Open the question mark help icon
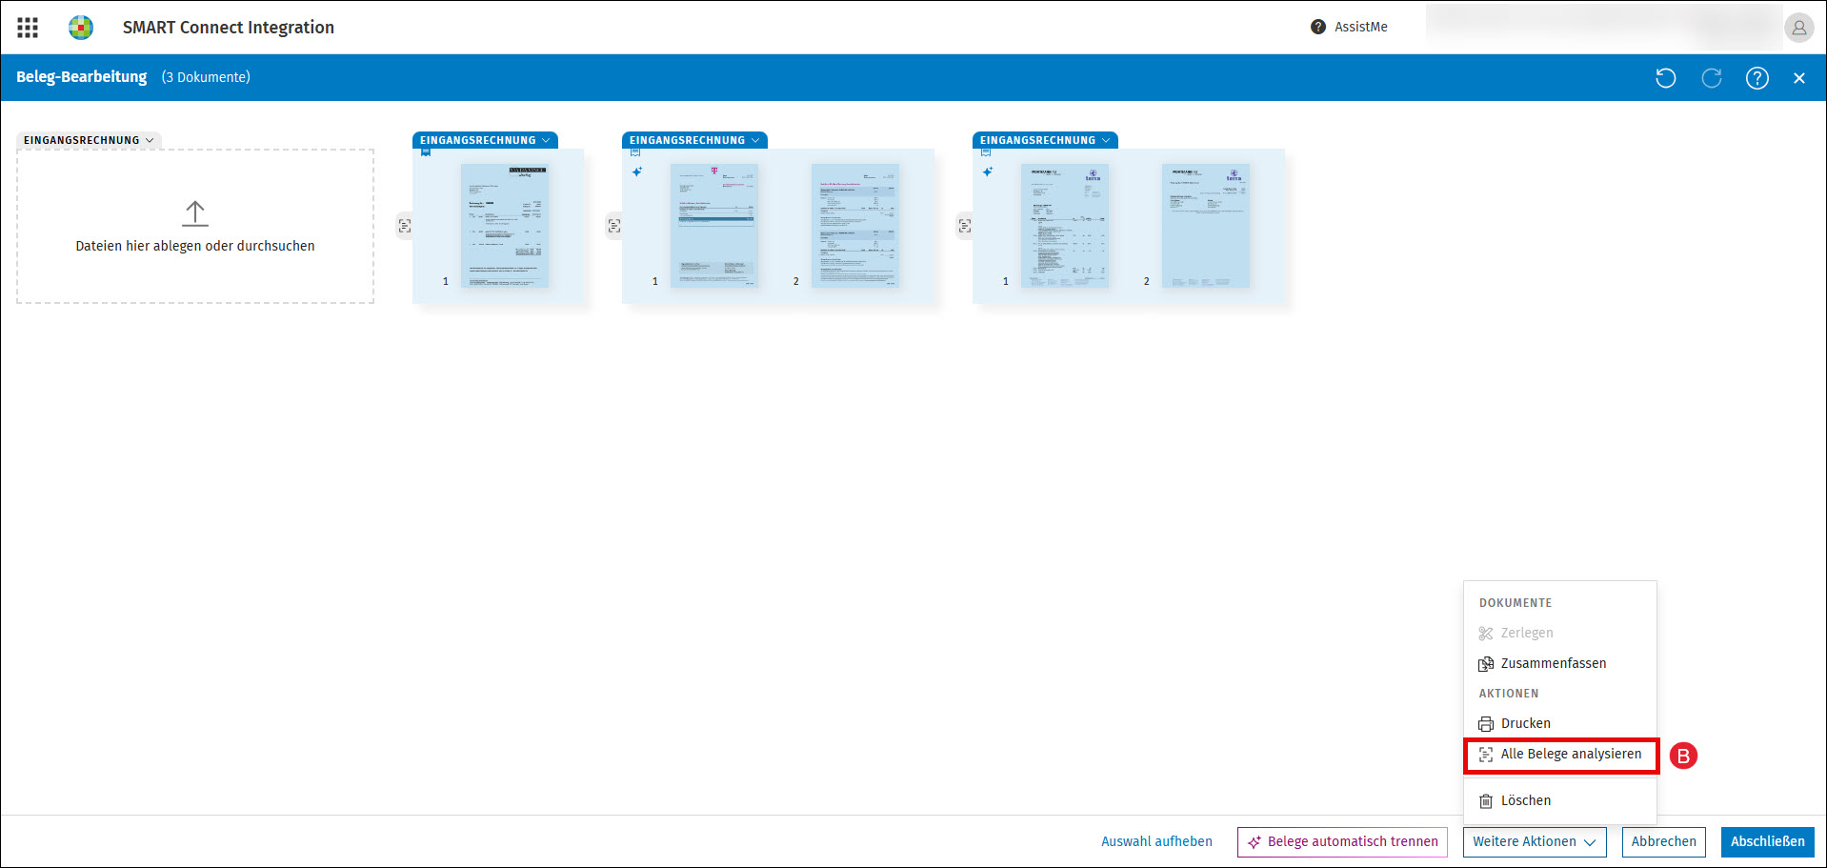Screen dimensions: 1827x868 pyautogui.click(x=1757, y=78)
